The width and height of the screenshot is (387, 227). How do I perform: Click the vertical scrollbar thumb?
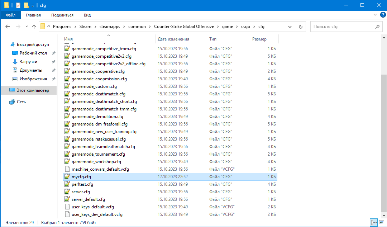[384, 143]
